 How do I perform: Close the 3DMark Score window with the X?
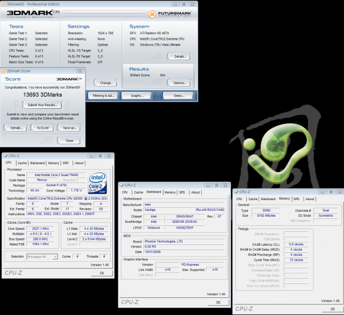[x=80, y=71]
